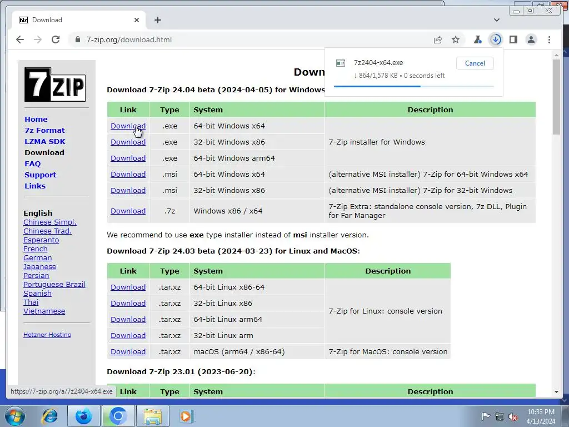Open a new tab with plus button
The height and width of the screenshot is (427, 569).
157,20
